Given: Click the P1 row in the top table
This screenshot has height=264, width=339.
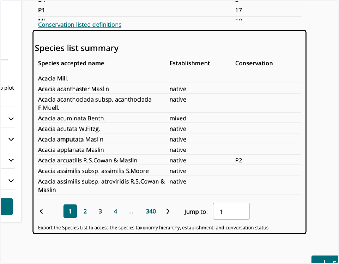Looking at the screenshot, I should coord(169,11).
